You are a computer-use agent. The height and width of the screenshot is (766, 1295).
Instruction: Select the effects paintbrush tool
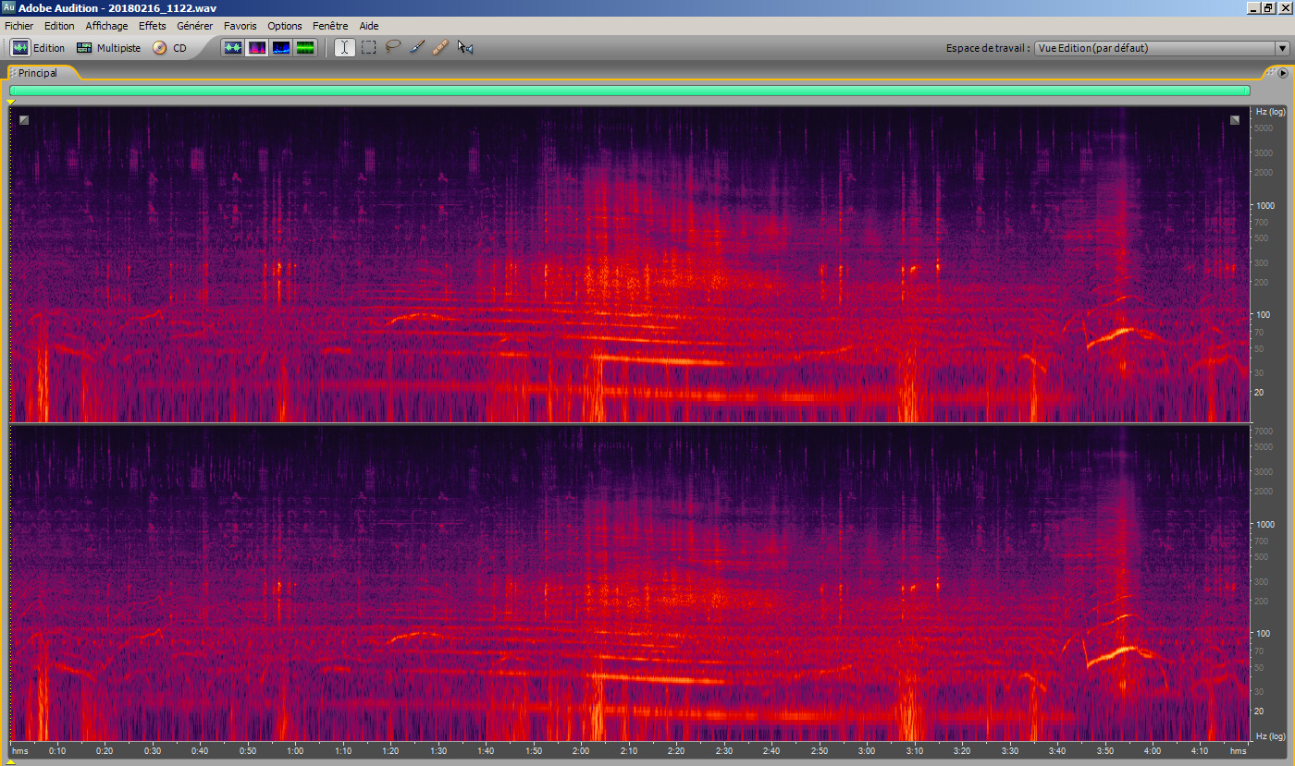[416, 48]
